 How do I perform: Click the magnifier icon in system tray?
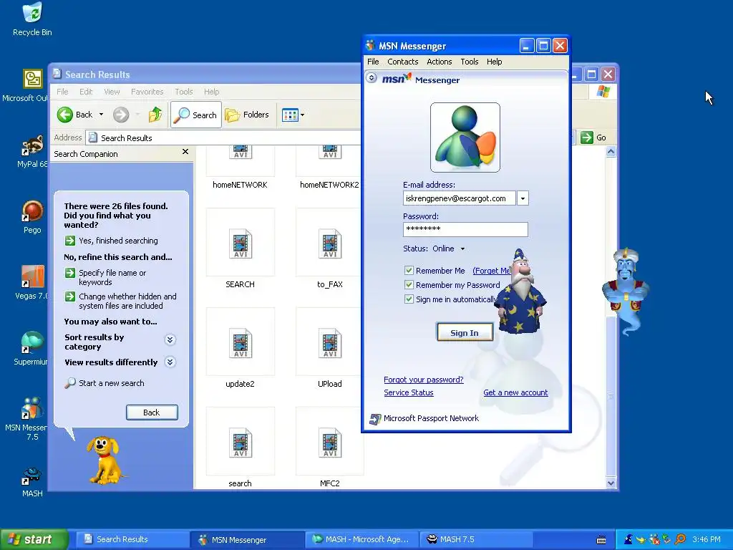(680, 539)
